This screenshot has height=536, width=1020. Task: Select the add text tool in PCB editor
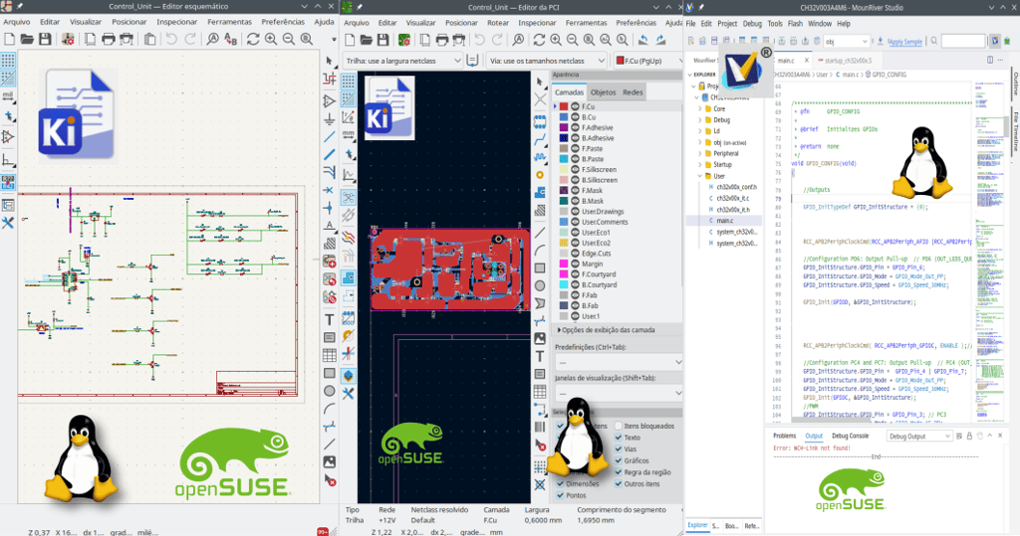tap(540, 356)
